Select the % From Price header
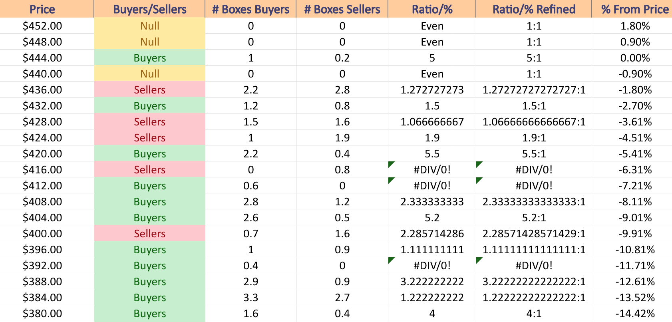The height and width of the screenshot is (322, 672). [x=632, y=9]
